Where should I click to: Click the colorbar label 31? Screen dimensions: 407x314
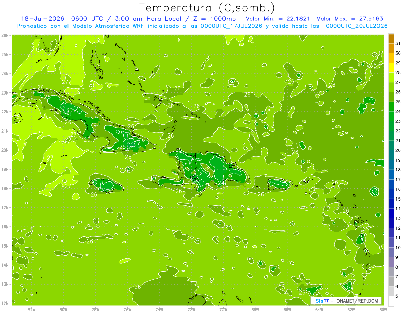[398, 43]
